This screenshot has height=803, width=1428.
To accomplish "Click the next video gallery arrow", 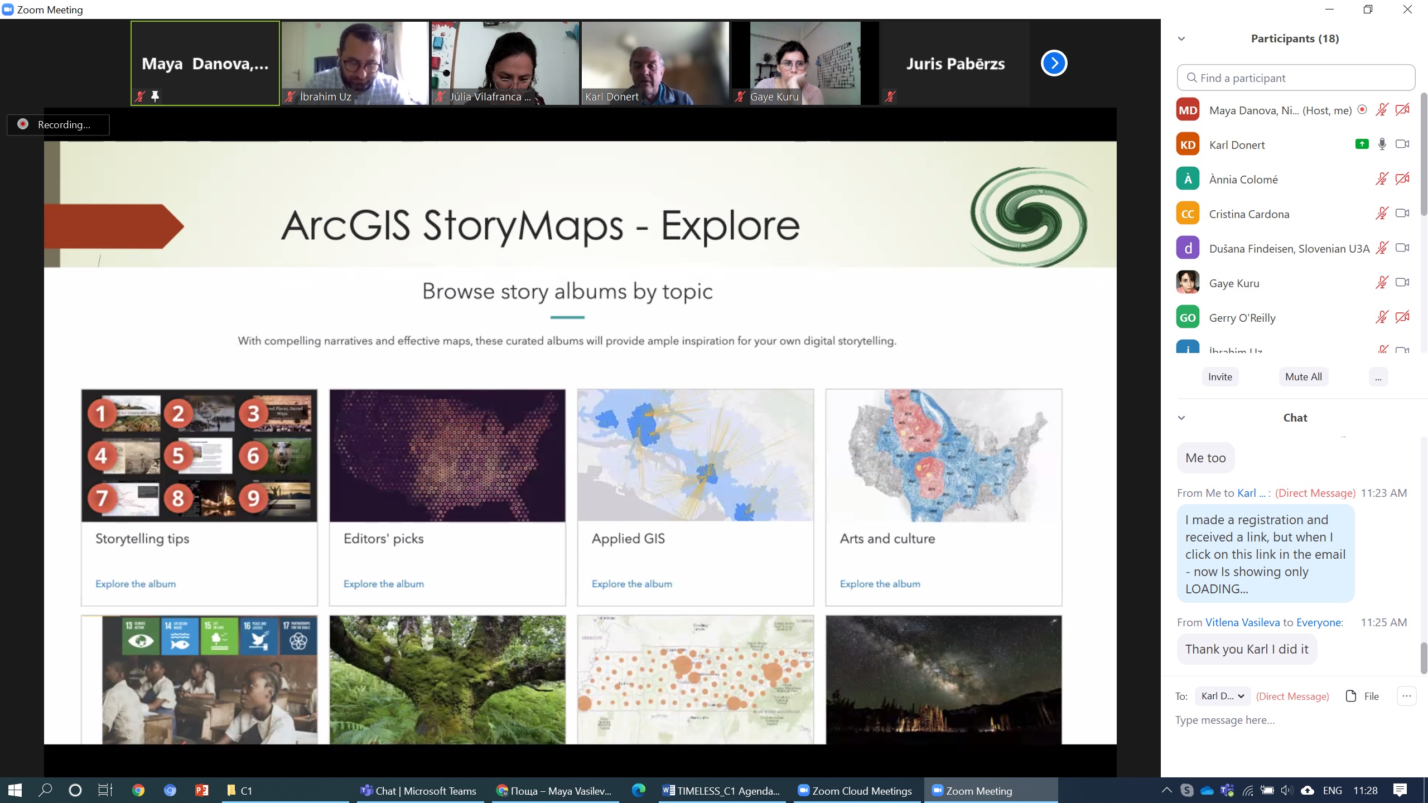I will (x=1054, y=63).
